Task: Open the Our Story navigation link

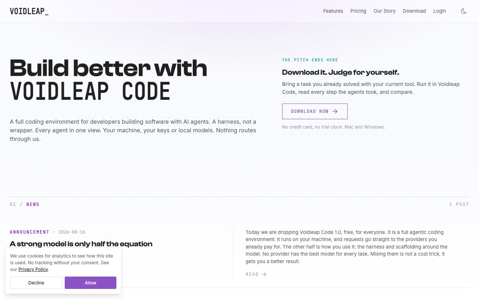Action: pos(384,11)
